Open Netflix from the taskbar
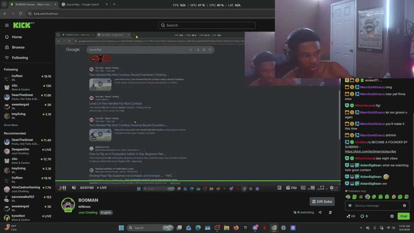Screen dimensions: 414x233 pos(265,228)
